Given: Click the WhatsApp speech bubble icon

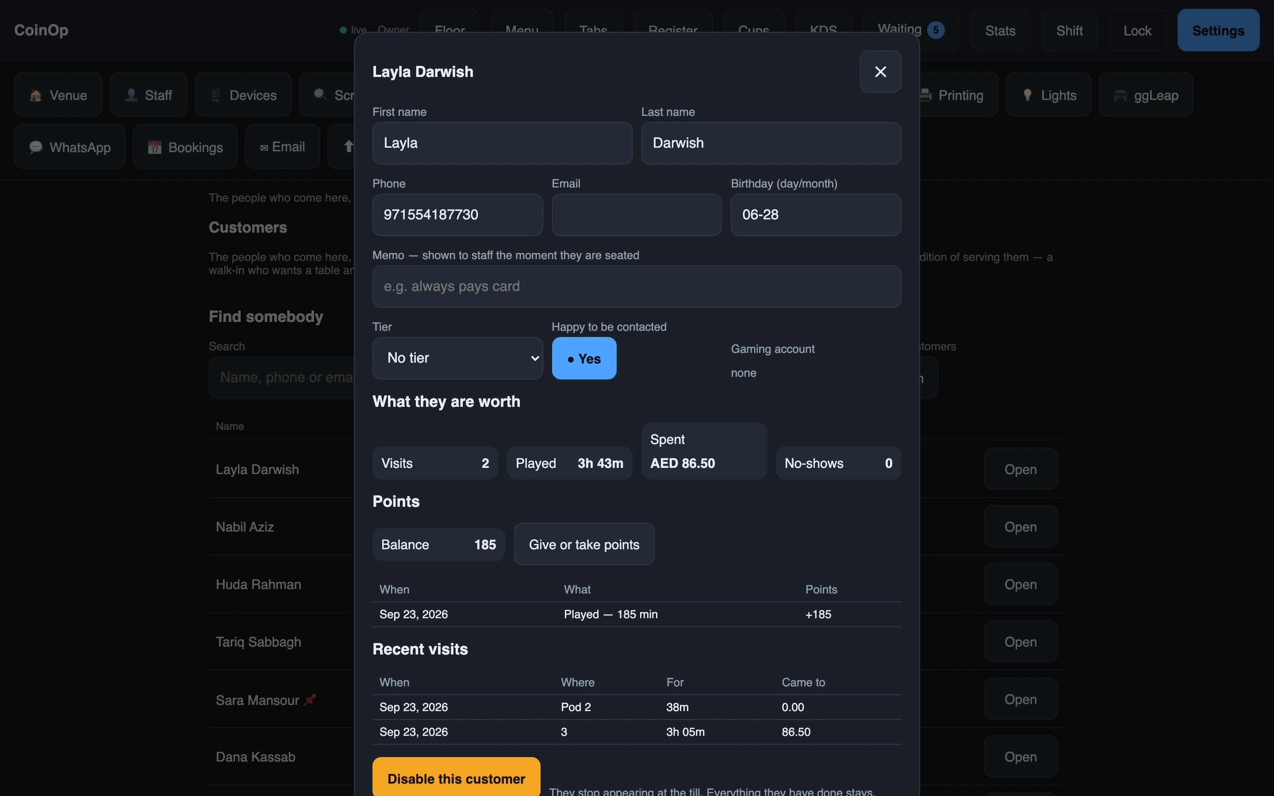Looking at the screenshot, I should tap(36, 147).
